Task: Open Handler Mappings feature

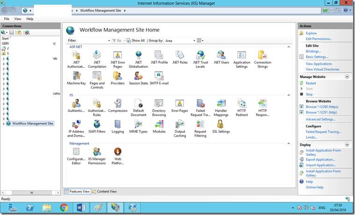Action: click(x=221, y=107)
